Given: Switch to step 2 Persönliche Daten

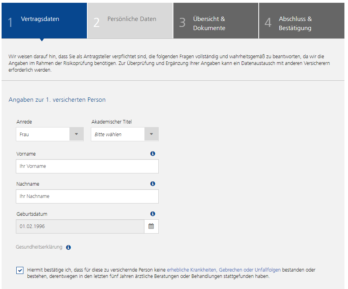Looking at the screenshot, I should [x=130, y=21].
